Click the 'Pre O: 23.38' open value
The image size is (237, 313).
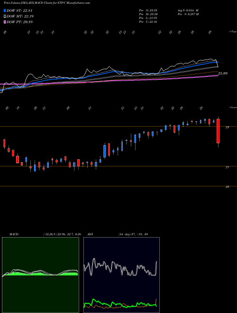(x=148, y=10)
